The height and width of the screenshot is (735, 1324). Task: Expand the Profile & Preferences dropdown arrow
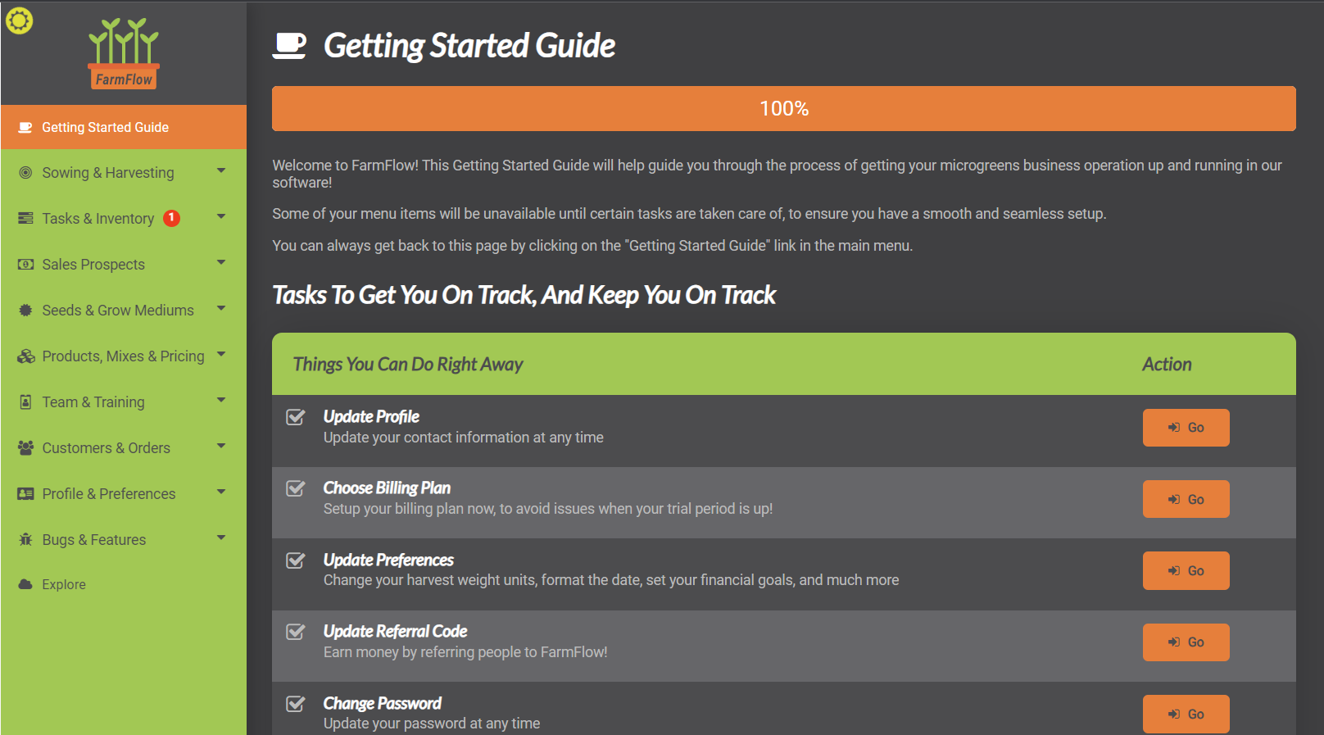tap(221, 492)
